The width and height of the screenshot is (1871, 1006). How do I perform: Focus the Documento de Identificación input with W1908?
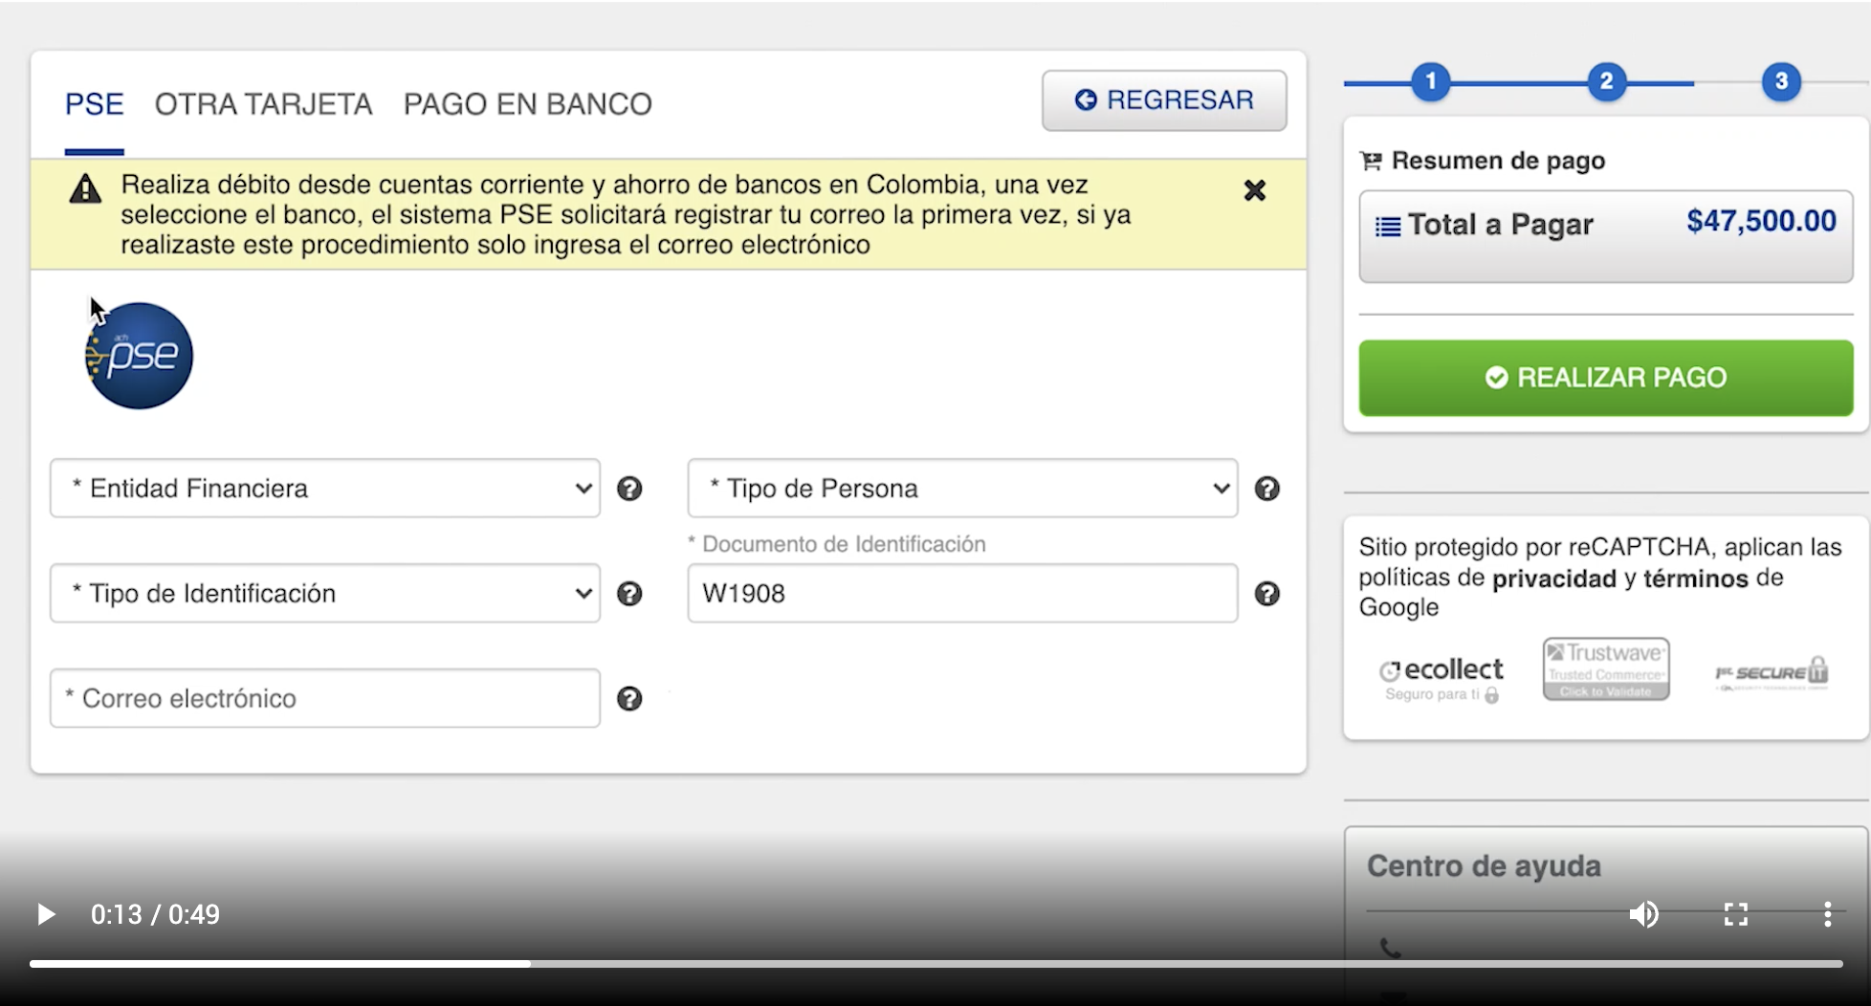click(962, 593)
